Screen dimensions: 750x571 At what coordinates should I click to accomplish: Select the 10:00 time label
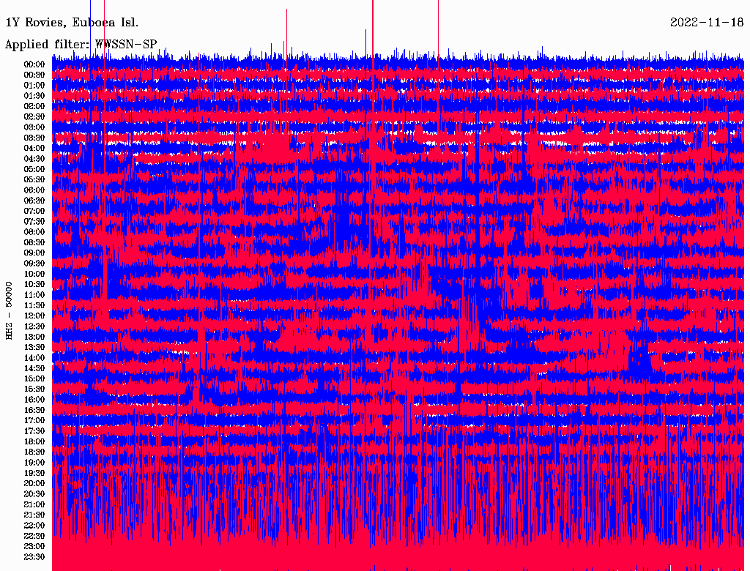pyautogui.click(x=34, y=274)
